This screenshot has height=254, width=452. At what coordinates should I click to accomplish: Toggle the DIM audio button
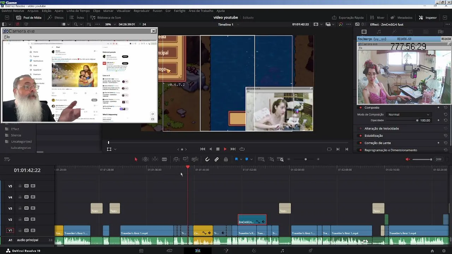click(x=439, y=159)
